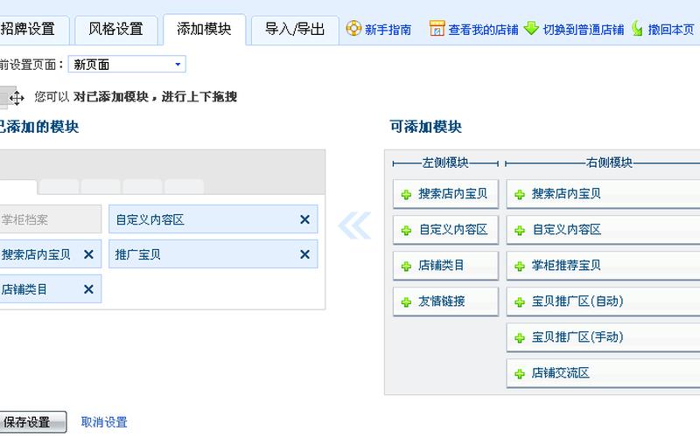Click the 可添加模块 heading
700x437 pixels.
pos(426,127)
